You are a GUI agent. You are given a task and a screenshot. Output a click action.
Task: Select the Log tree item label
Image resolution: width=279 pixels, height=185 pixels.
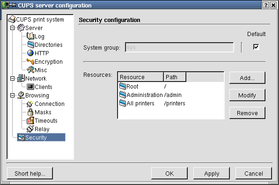39,37
